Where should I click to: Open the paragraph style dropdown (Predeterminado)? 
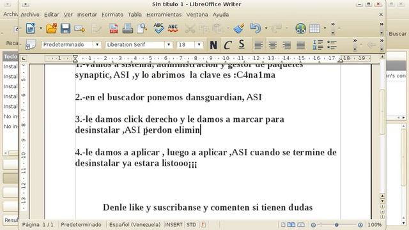(x=97, y=45)
